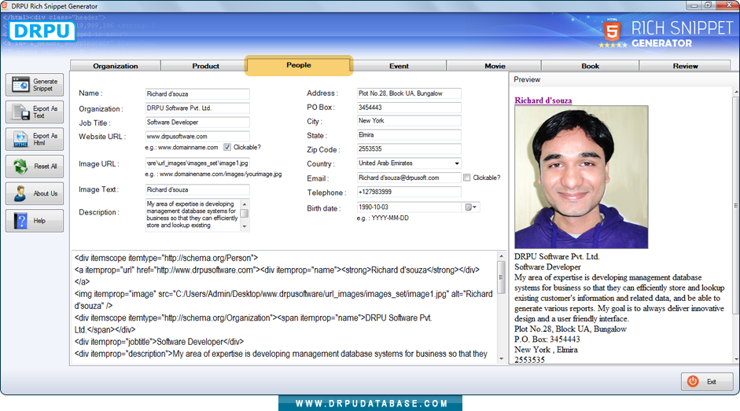Image resolution: width=740 pixels, height=411 pixels.
Task: Click the www.drpudatabase.com banner
Action: pos(370,403)
